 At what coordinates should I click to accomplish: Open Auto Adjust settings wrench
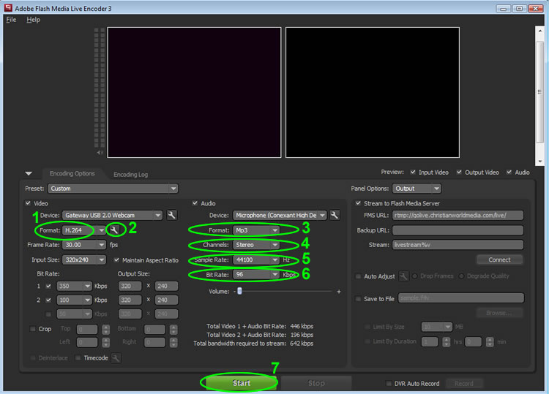[403, 276]
